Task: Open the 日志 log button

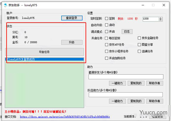Action: tap(127, 32)
